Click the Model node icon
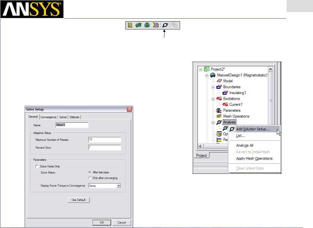The image size is (313, 228). tap(219, 81)
